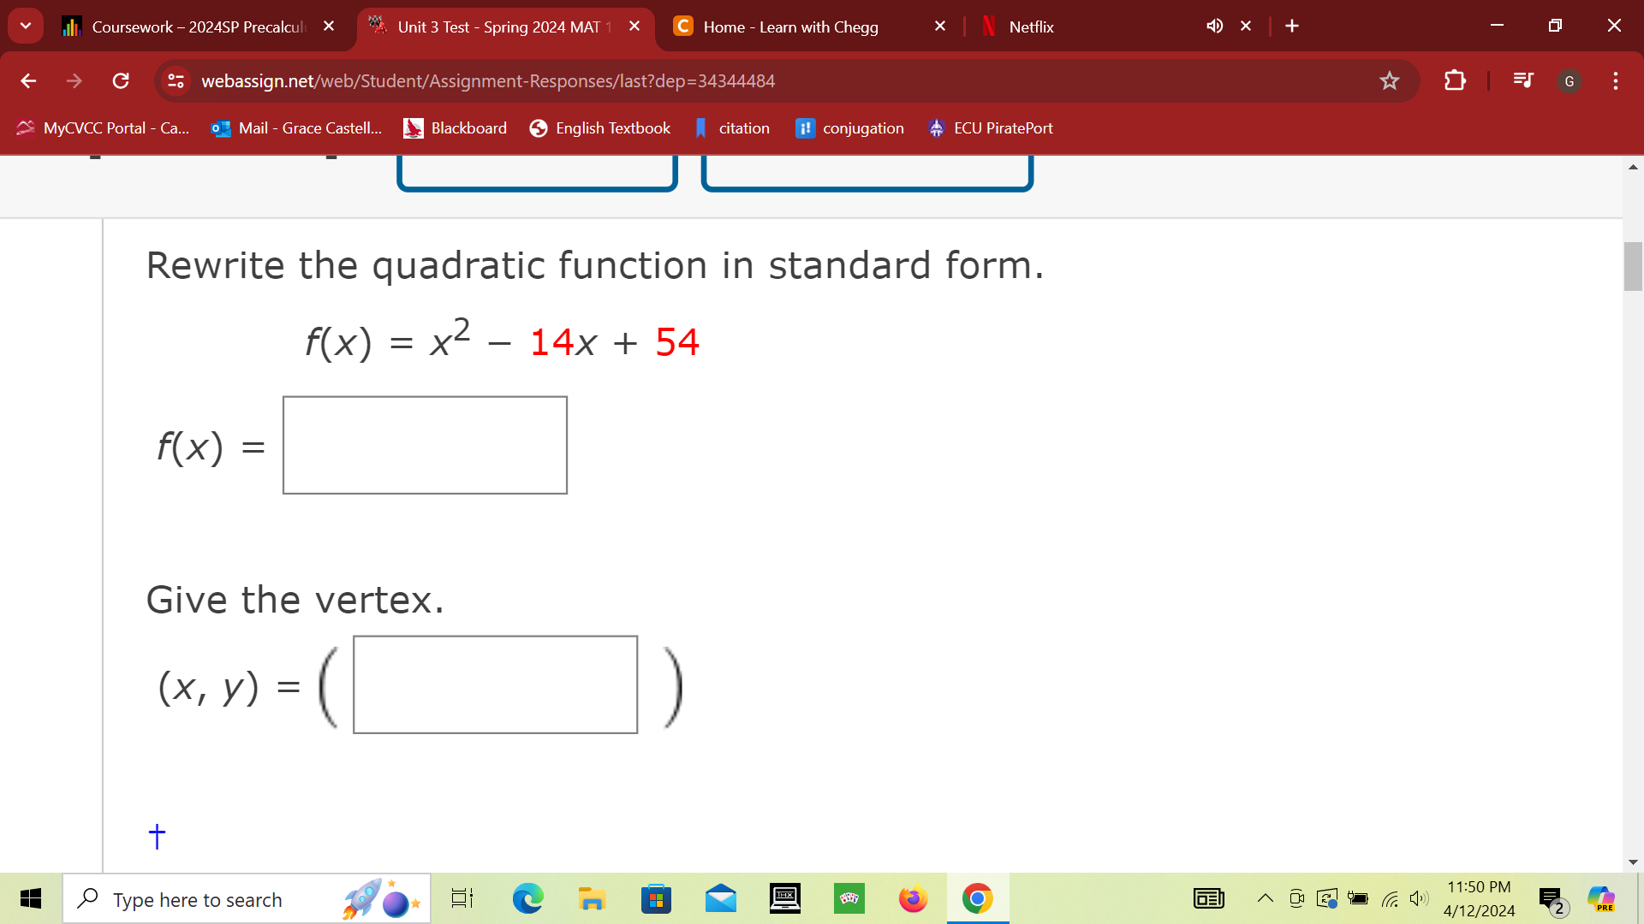Switch to the Netflix tab

[x=1031, y=27]
